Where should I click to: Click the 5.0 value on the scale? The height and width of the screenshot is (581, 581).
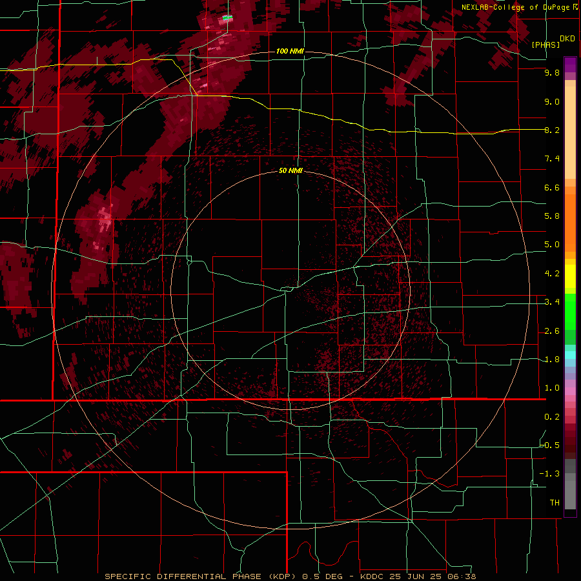click(x=552, y=245)
